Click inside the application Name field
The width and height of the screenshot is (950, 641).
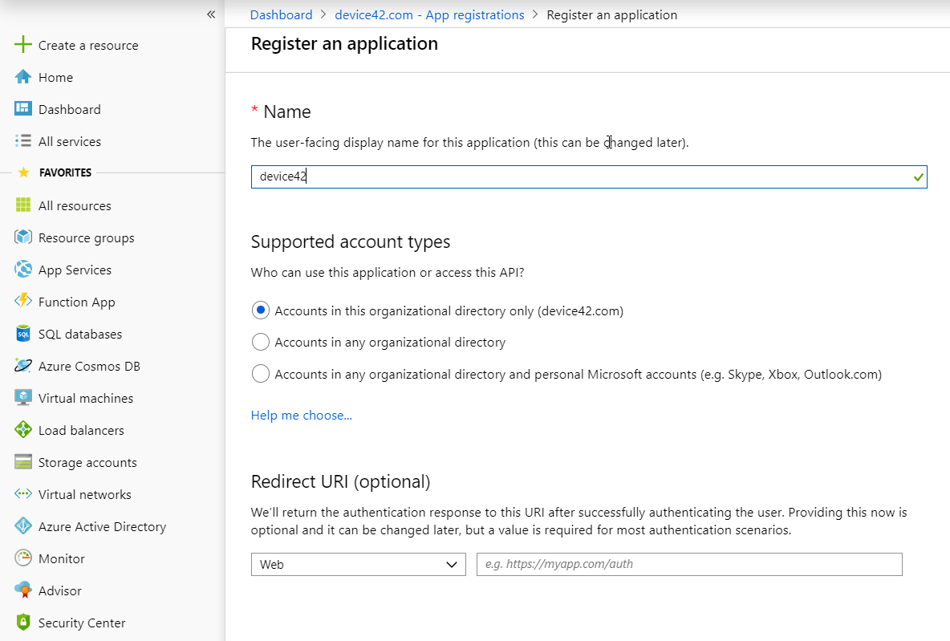coord(562,176)
